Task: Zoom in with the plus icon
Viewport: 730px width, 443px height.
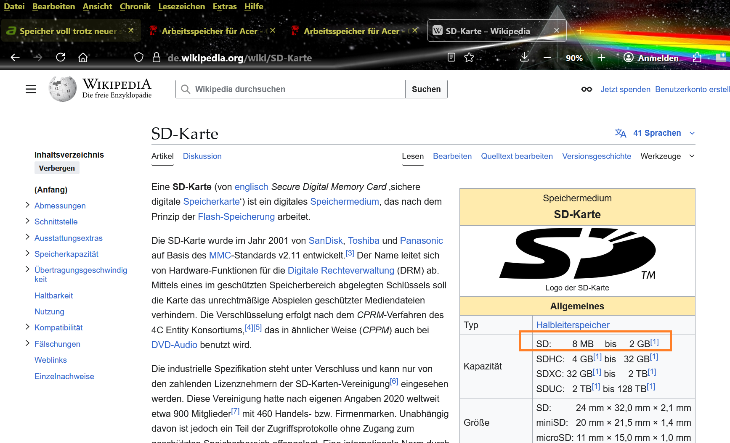Action: tap(601, 58)
